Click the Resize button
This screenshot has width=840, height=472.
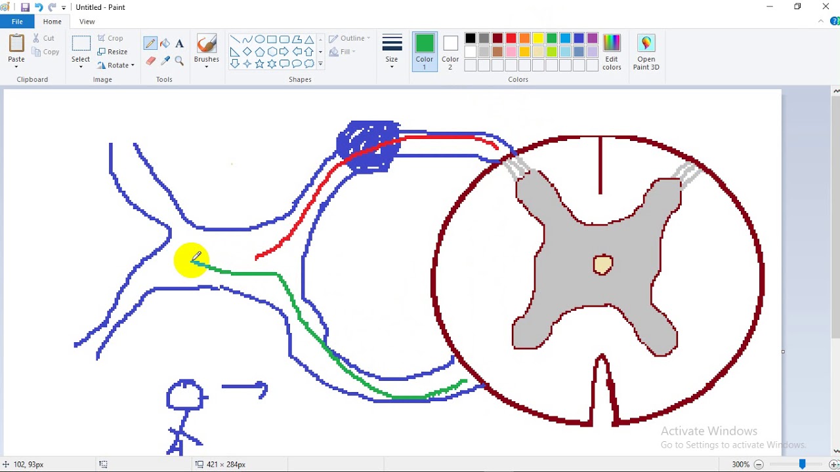112,52
